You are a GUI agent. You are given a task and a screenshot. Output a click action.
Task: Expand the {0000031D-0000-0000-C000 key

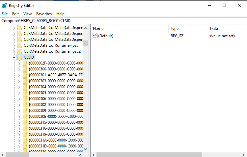pyautogui.click(x=19, y=146)
